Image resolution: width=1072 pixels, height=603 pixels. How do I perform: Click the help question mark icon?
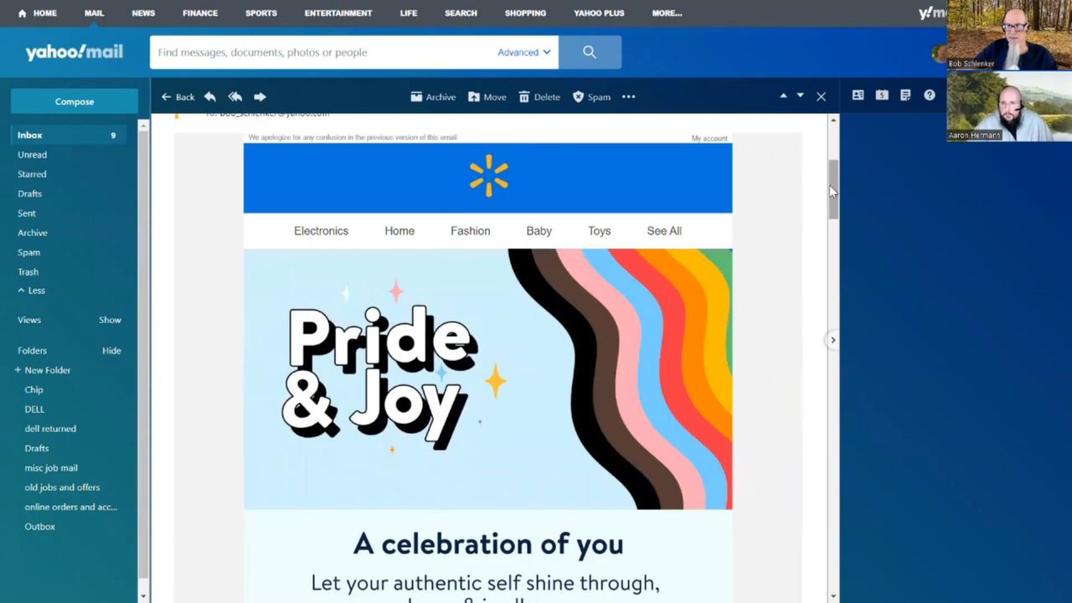tap(930, 95)
